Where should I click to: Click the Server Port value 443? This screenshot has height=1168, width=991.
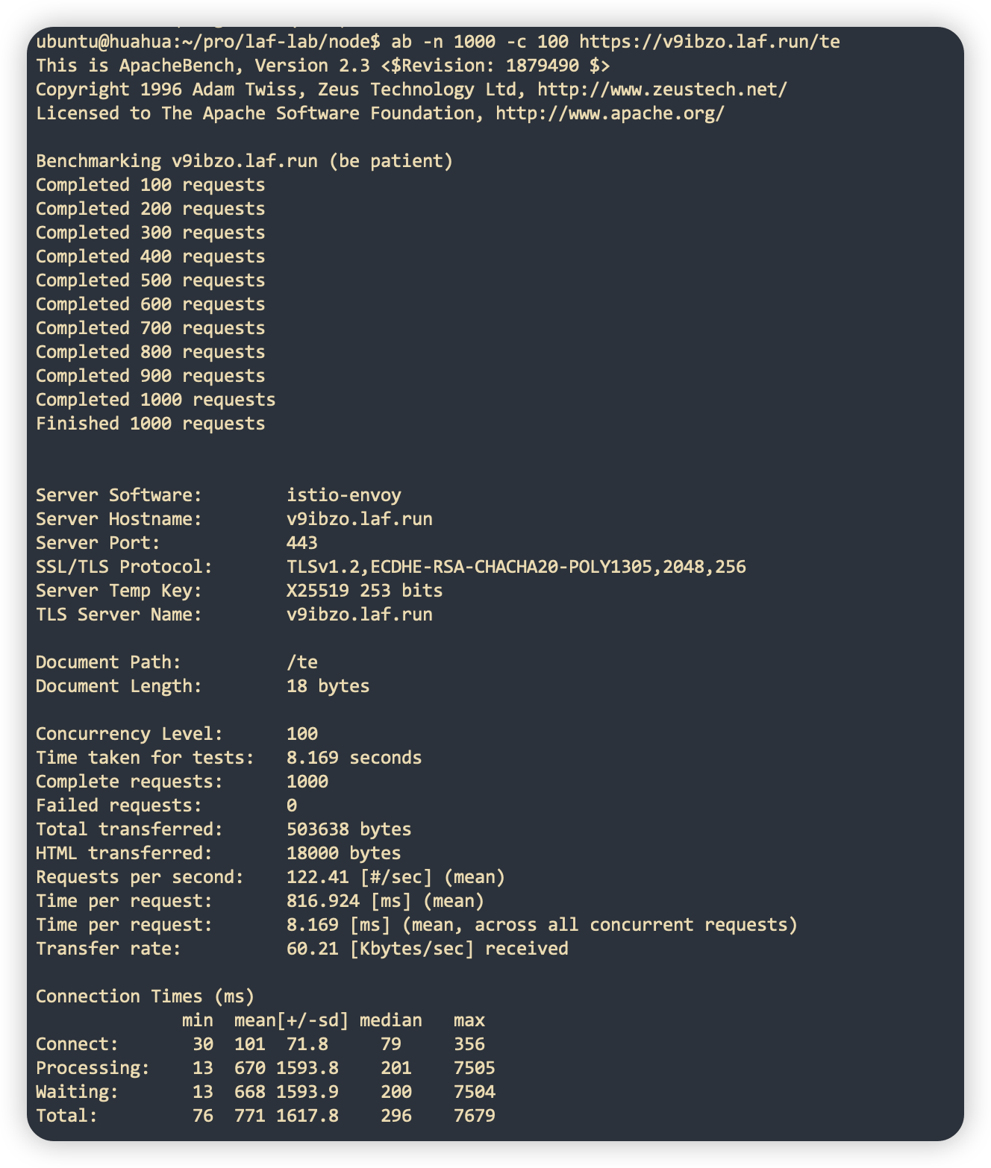[x=301, y=543]
